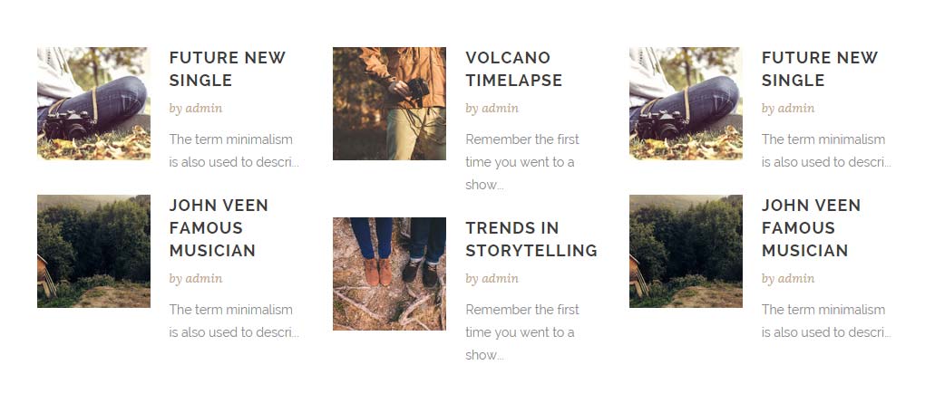Select the left column camera-on-grass thumbnail
925x403 pixels.
(93, 103)
